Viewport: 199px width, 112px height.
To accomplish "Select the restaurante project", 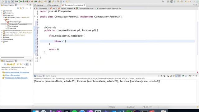I will click(9, 40).
